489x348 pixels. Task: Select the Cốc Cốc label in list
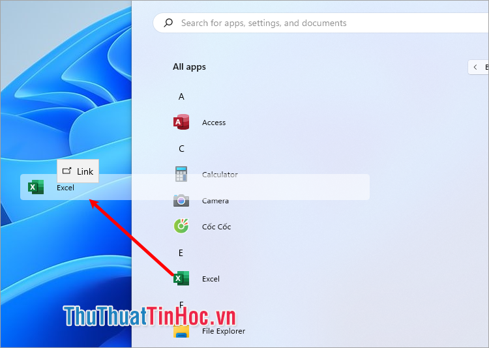216,226
